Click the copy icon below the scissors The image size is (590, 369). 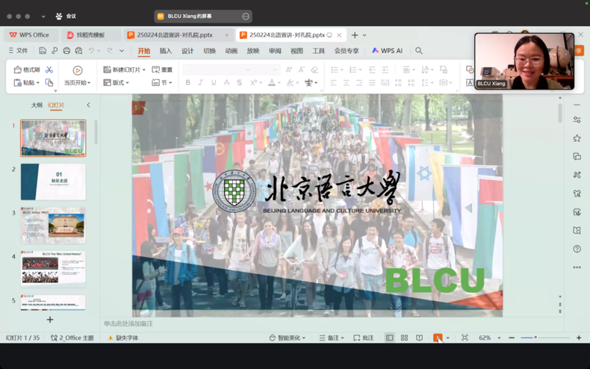pyautogui.click(x=49, y=83)
